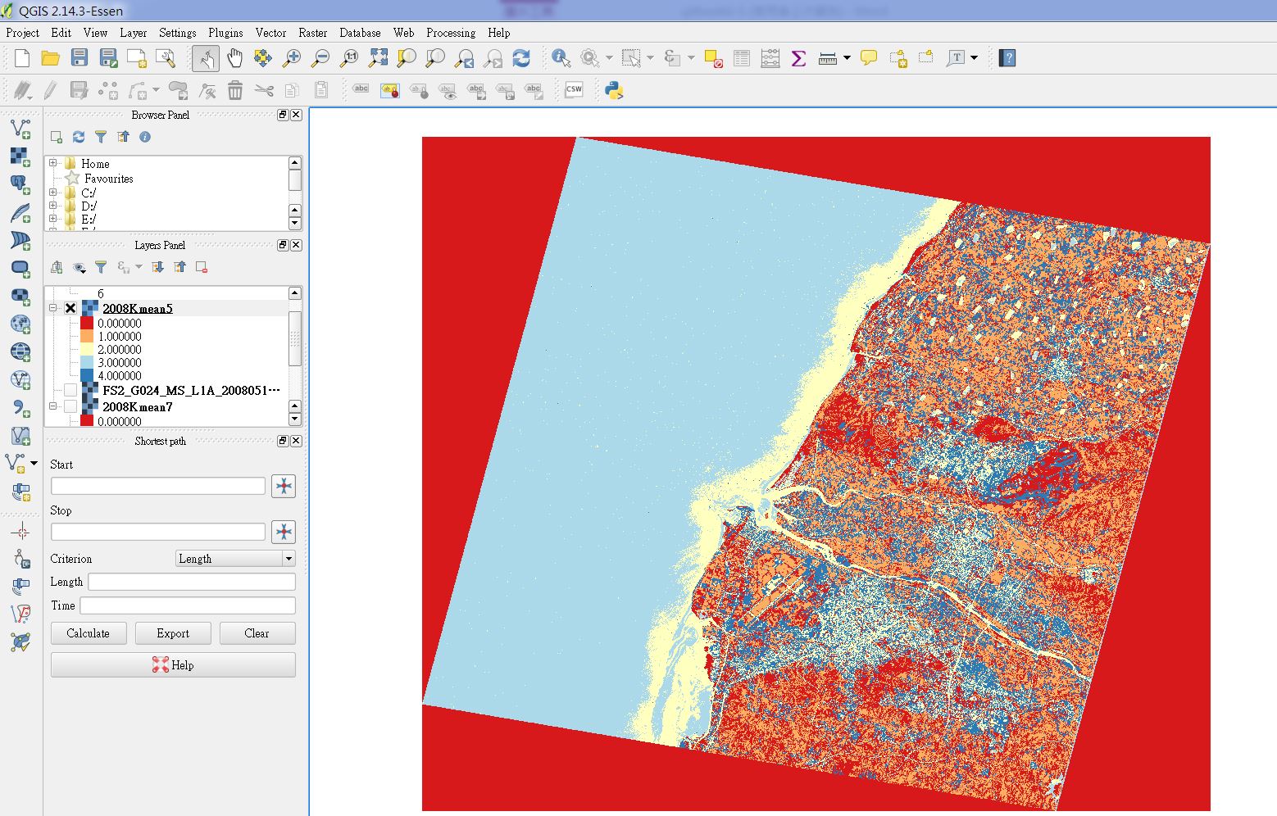
Task: Click the Shortest path Help button
Action: click(173, 665)
